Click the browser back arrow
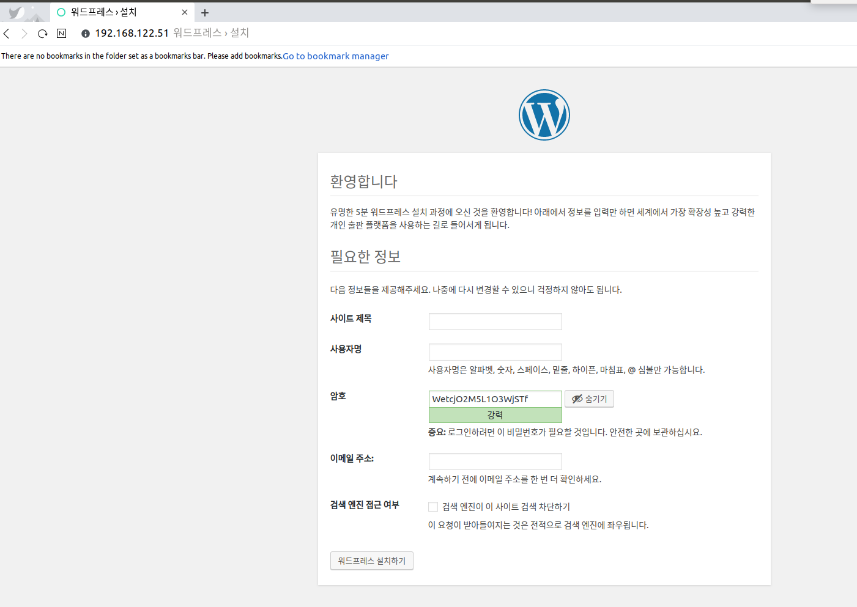This screenshot has width=857, height=607. (x=7, y=34)
